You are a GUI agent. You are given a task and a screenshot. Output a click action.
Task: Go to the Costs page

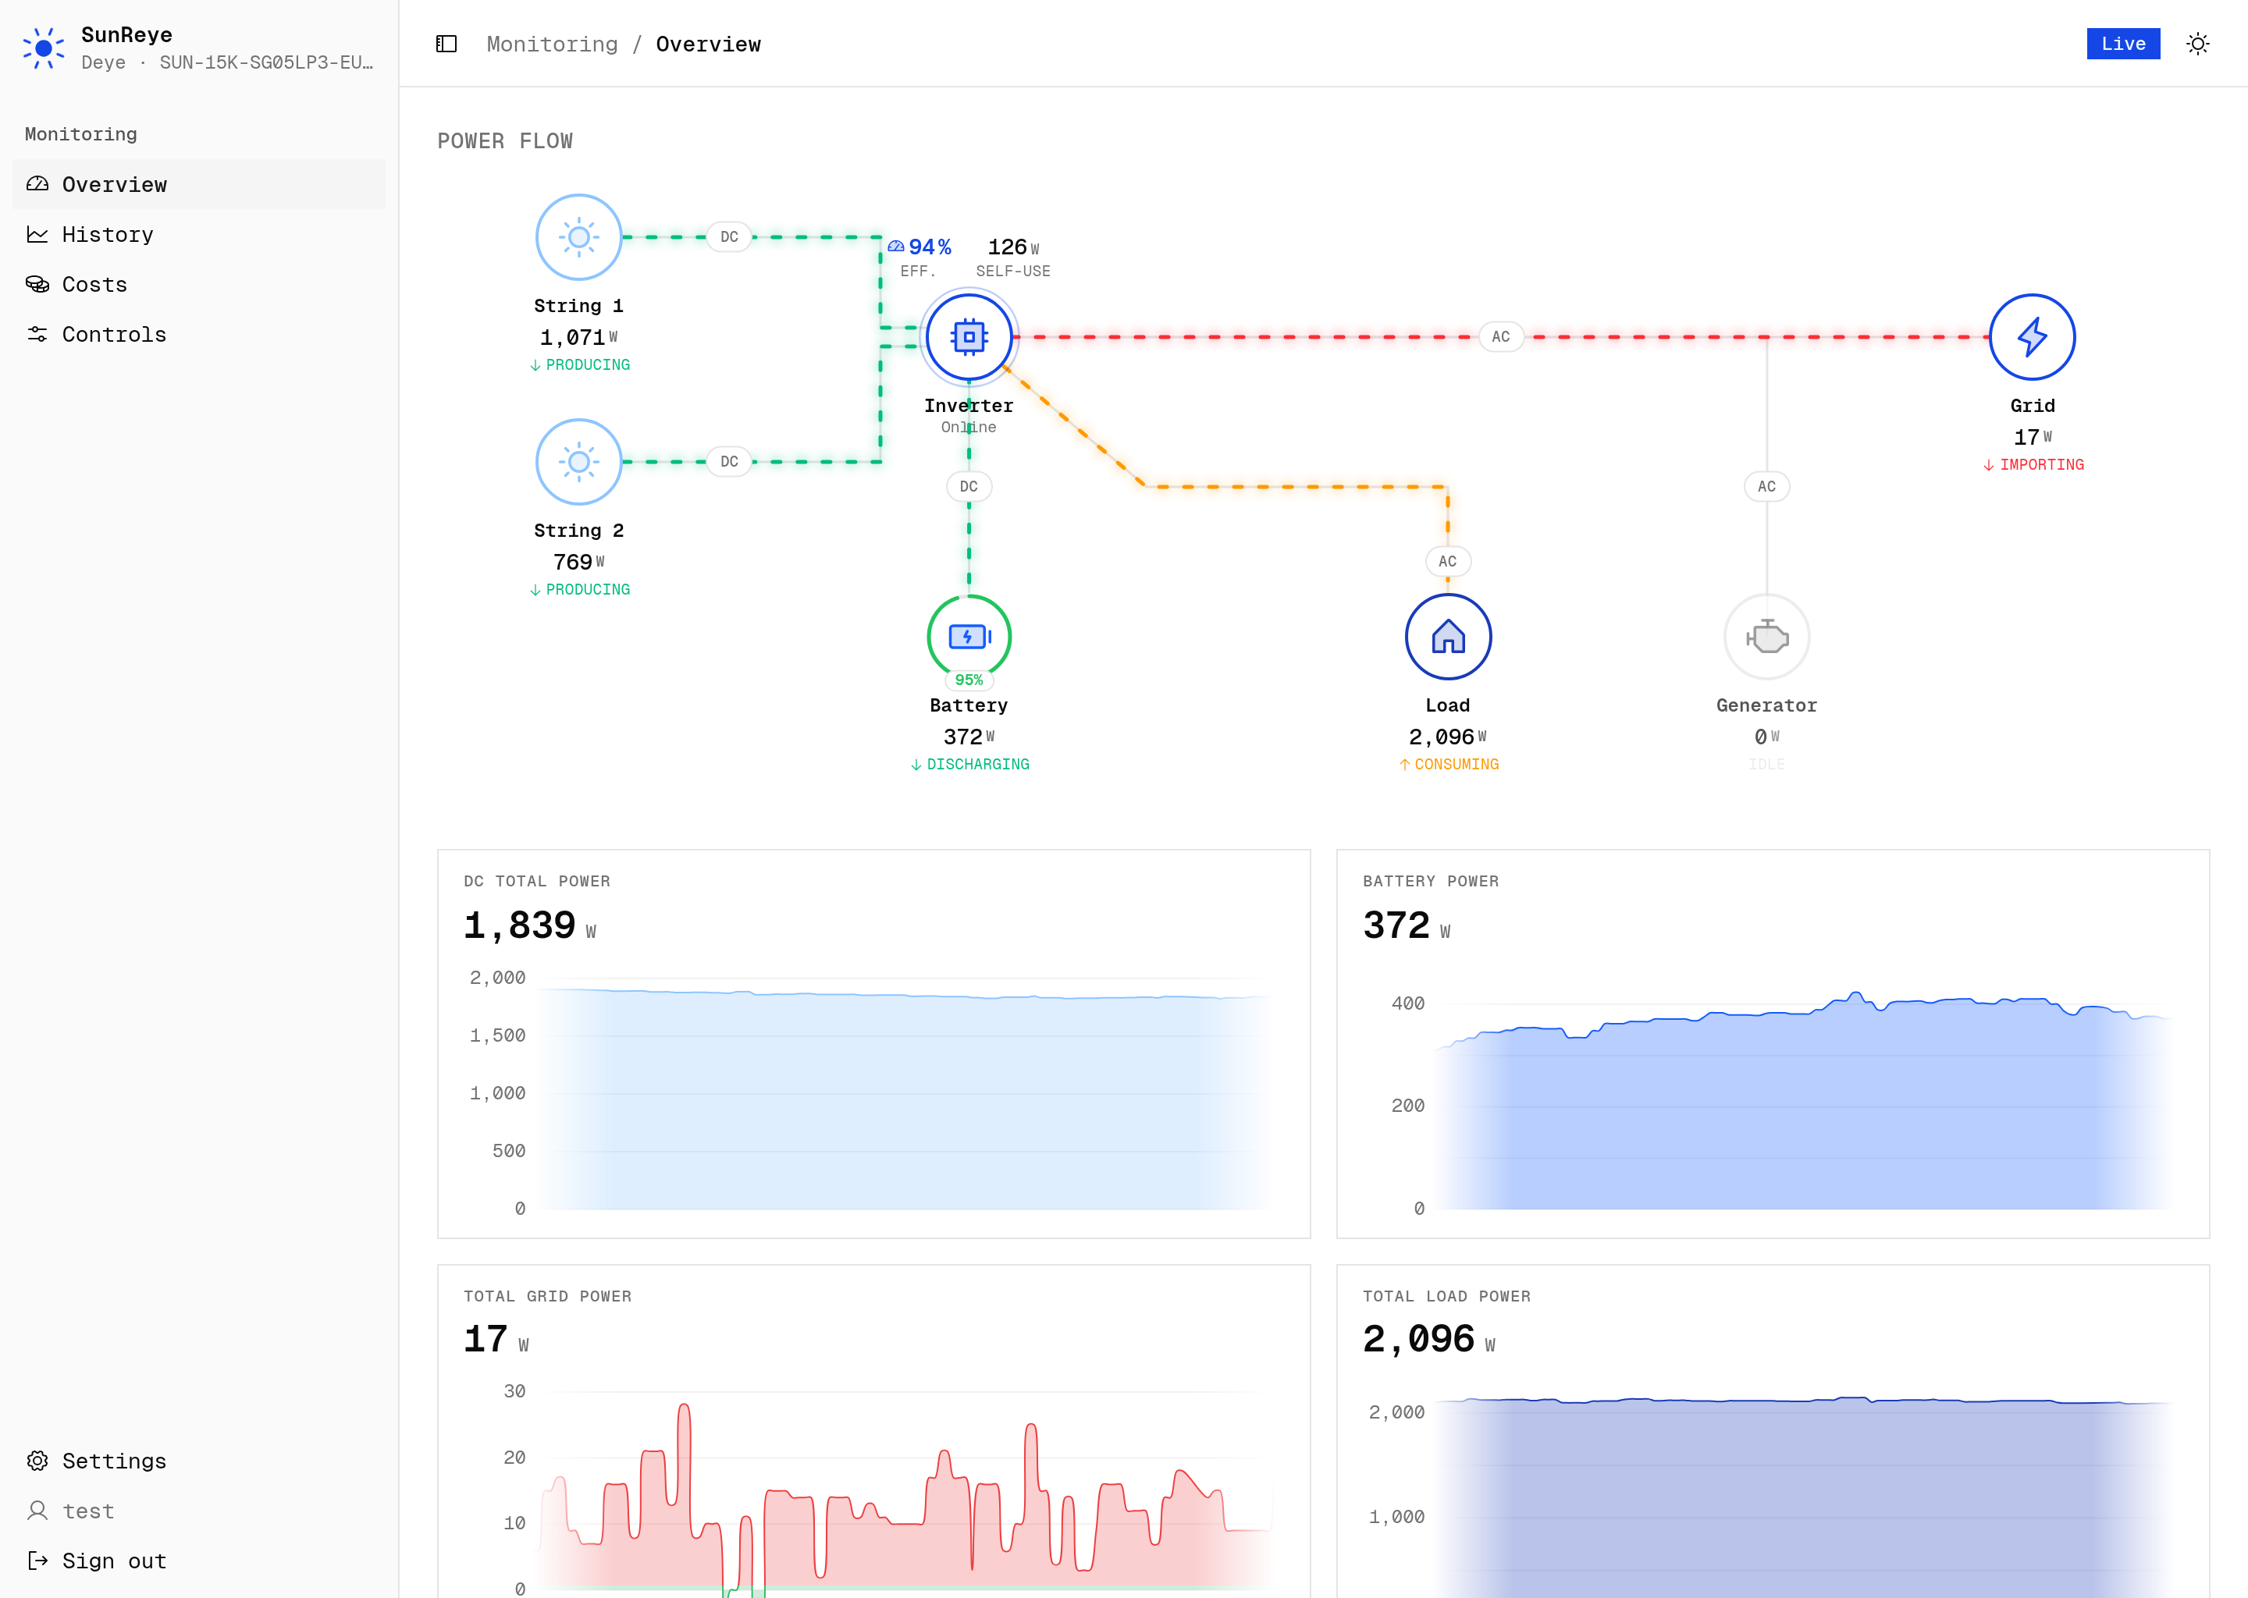click(199, 284)
